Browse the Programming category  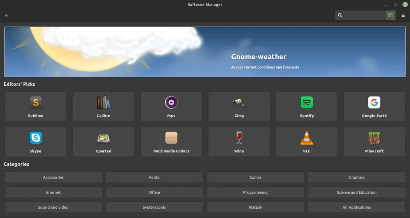click(x=255, y=192)
